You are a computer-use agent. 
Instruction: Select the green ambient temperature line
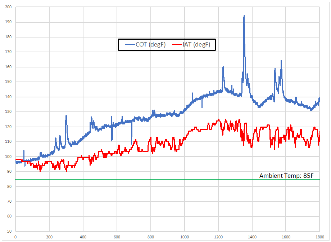click(x=144, y=179)
